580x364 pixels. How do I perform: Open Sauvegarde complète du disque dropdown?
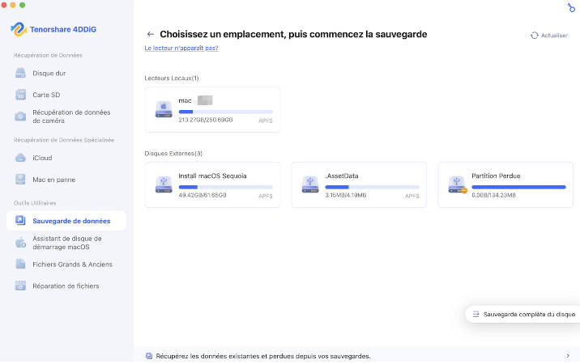pyautogui.click(x=523, y=314)
